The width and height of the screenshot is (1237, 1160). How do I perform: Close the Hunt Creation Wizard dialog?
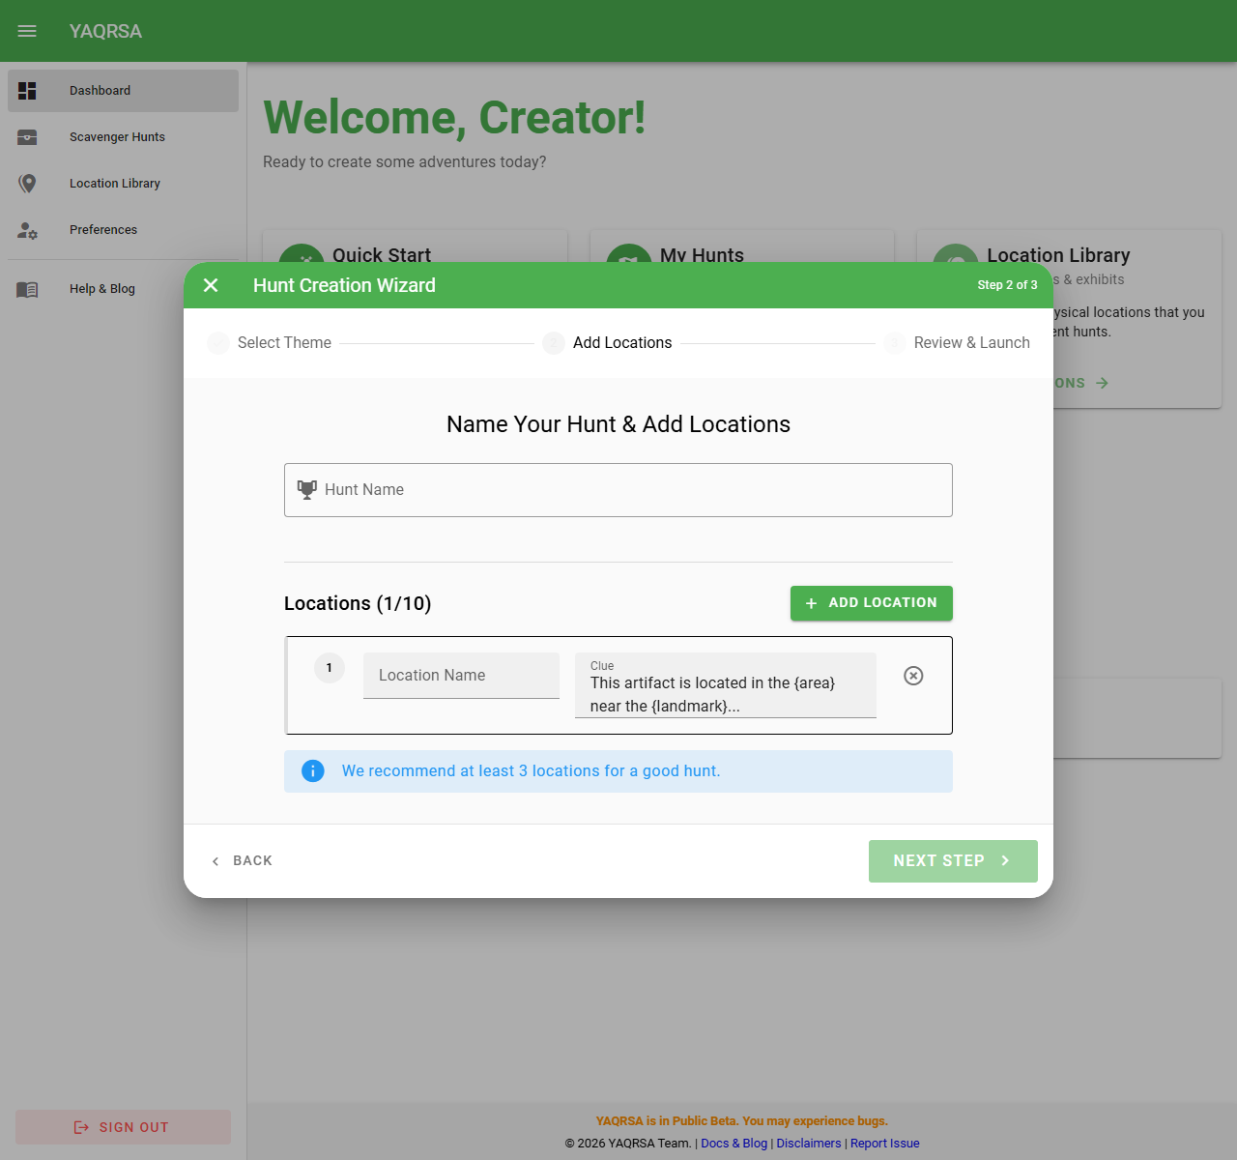tap(211, 285)
